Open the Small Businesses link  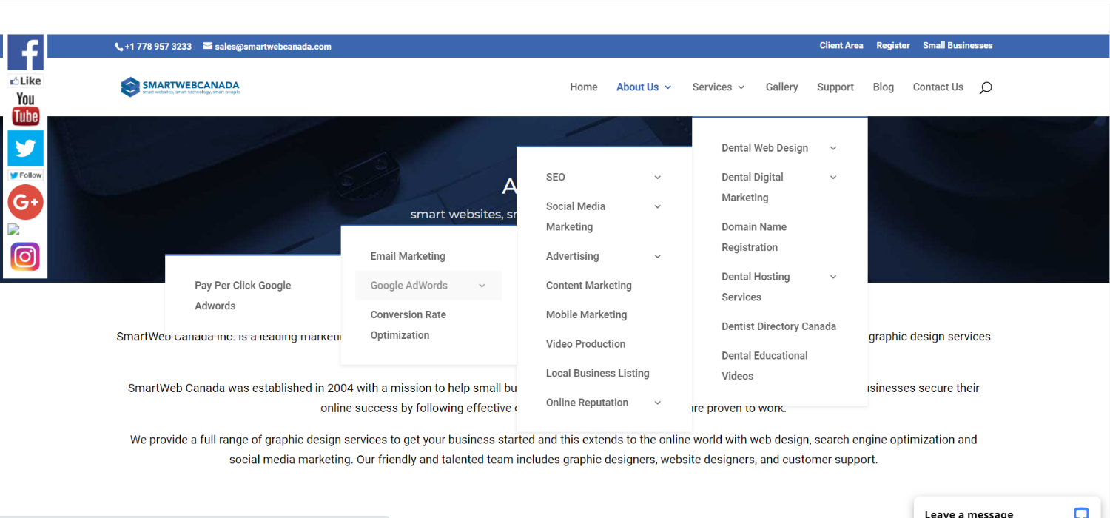[958, 46]
